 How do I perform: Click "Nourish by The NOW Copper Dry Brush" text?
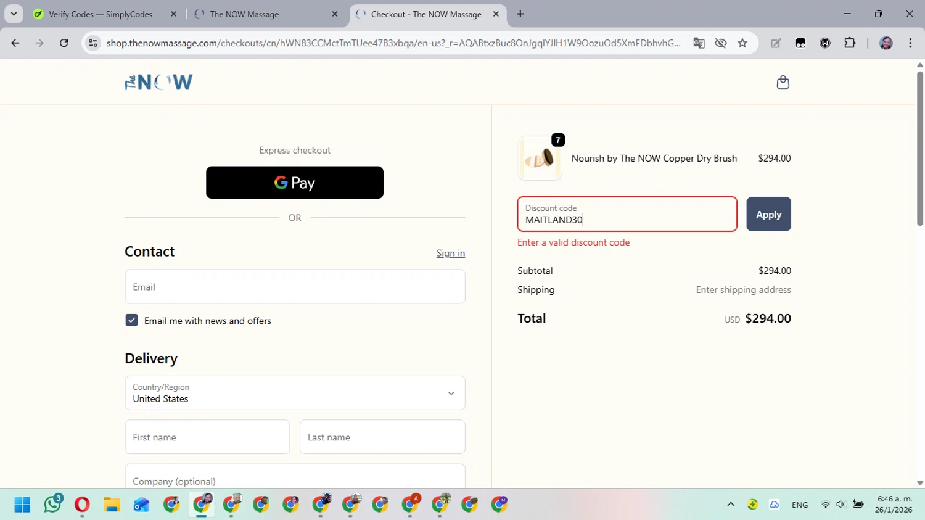pos(654,159)
